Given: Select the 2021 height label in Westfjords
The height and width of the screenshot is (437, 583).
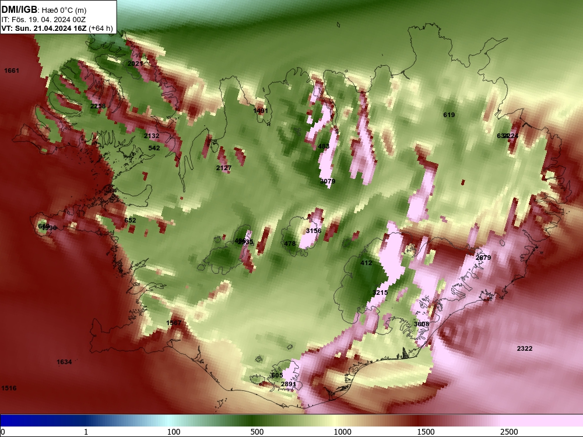Looking at the screenshot, I should click(135, 64).
